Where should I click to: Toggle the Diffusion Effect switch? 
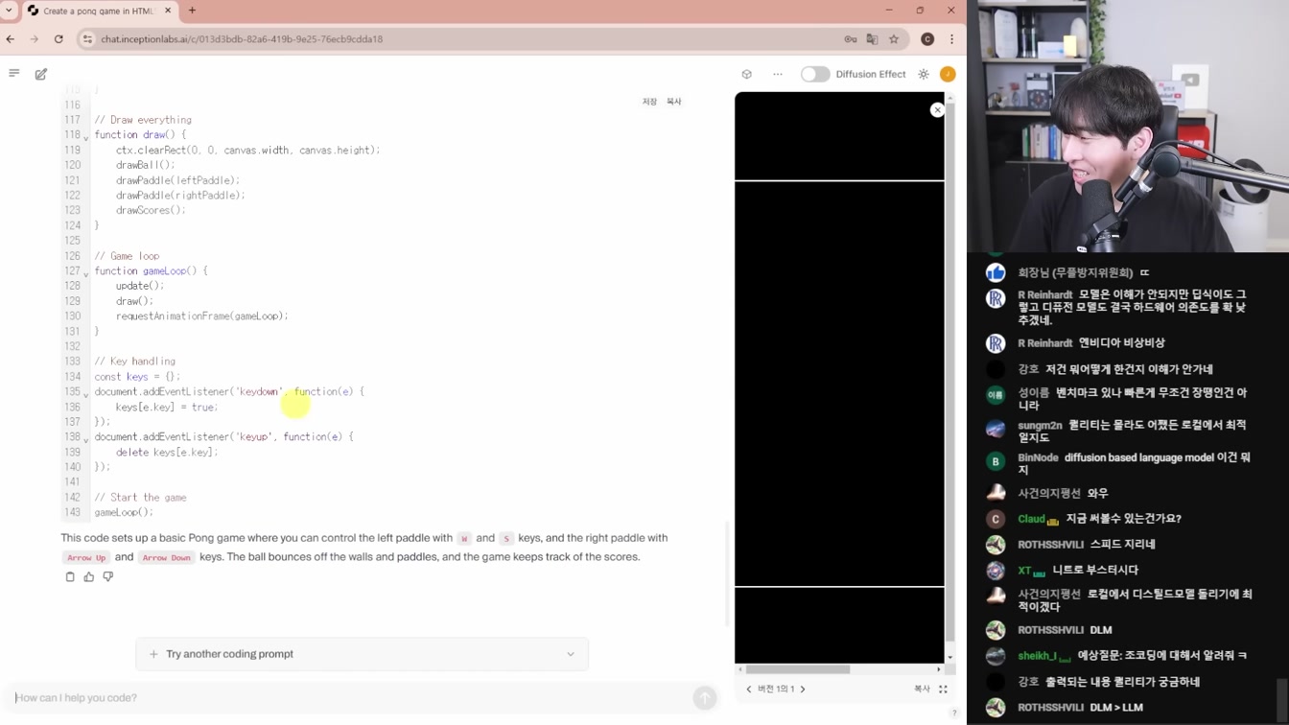(815, 74)
